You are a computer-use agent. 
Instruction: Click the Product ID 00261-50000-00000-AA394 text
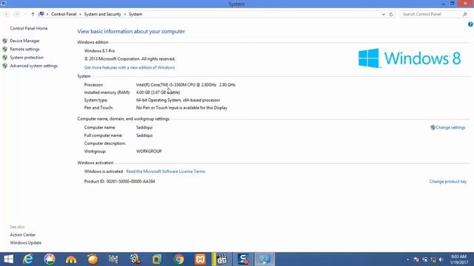point(119,182)
